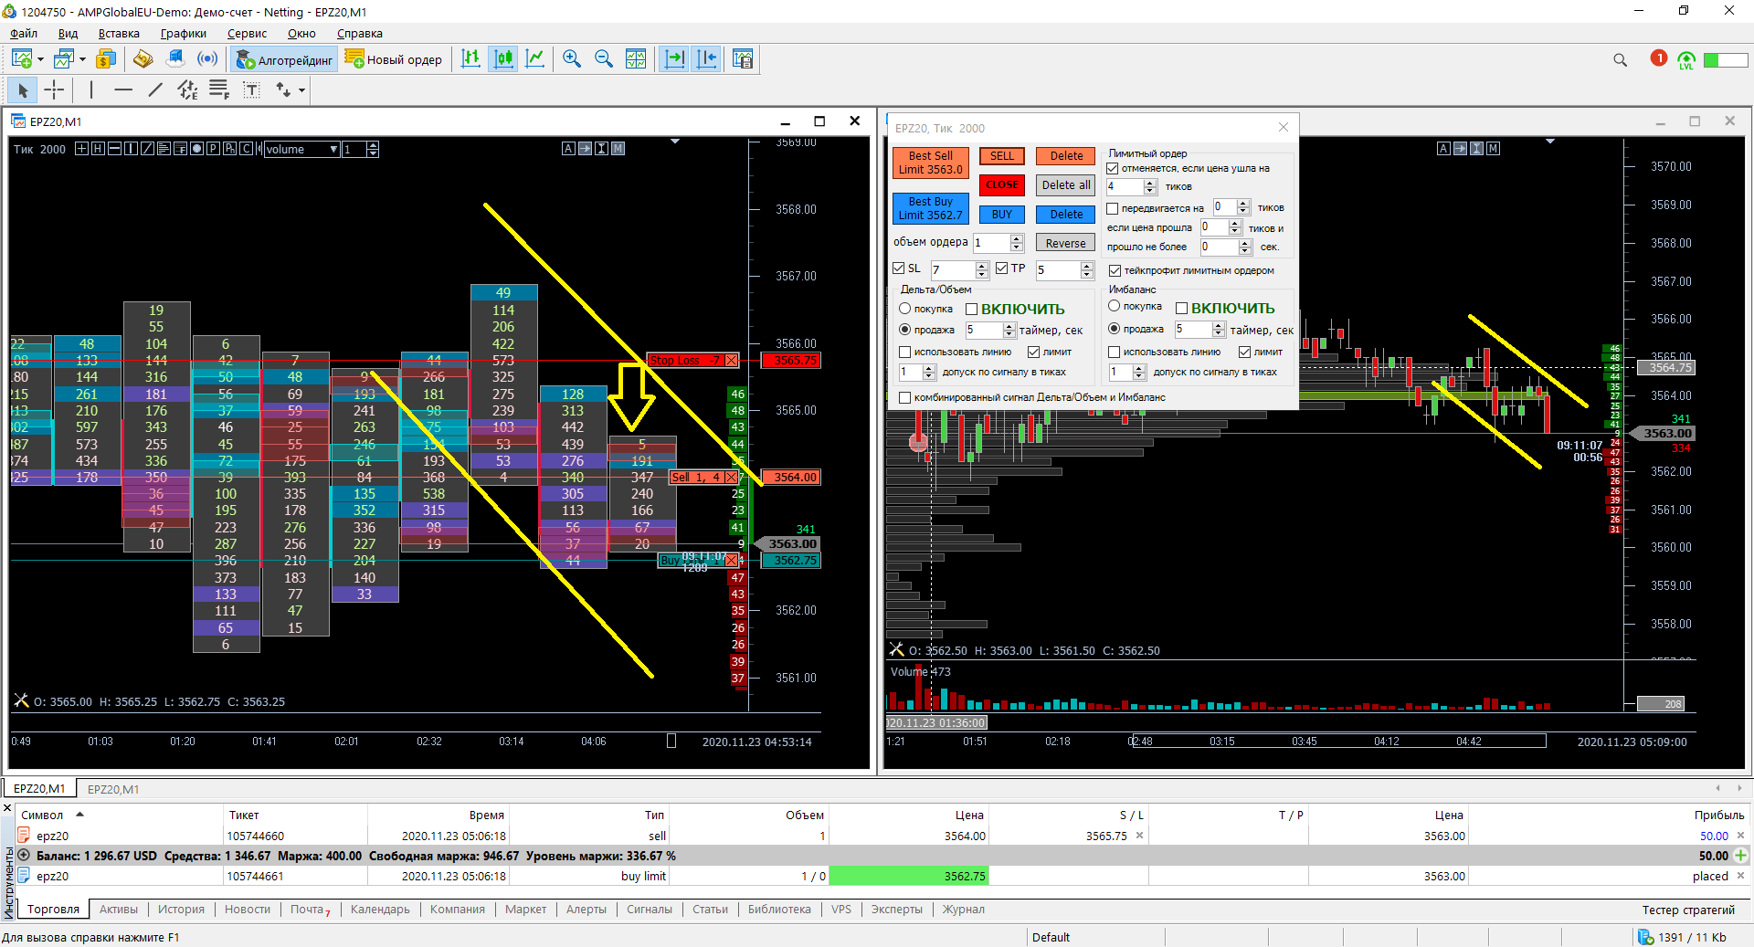Open the Сервис menu
Screen dimensions: 1754x947
click(x=247, y=34)
